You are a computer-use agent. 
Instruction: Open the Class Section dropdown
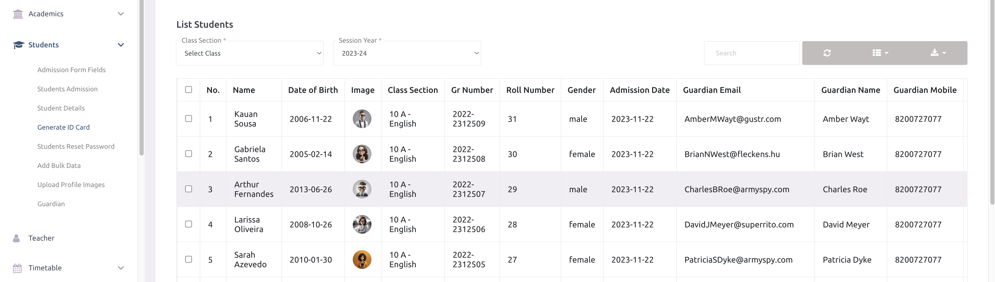[250, 53]
